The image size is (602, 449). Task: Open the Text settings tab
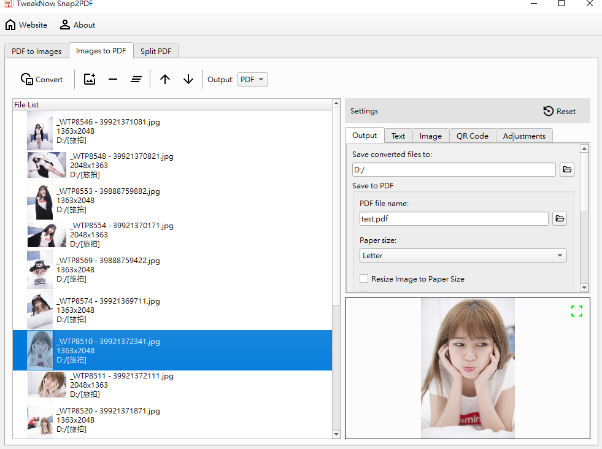pyautogui.click(x=398, y=136)
